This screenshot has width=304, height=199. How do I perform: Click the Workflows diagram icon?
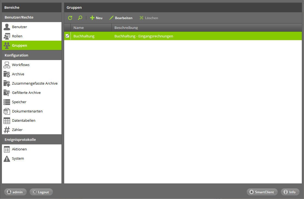(x=7, y=65)
